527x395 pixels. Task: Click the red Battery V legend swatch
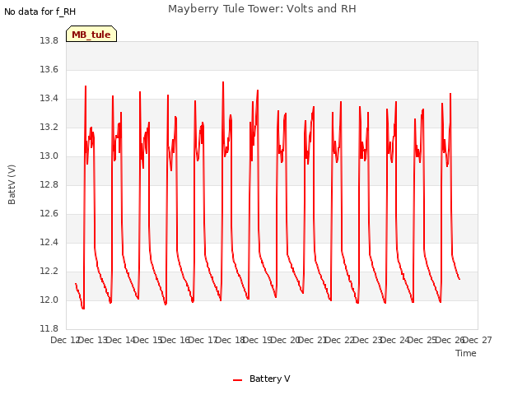pos(238,380)
